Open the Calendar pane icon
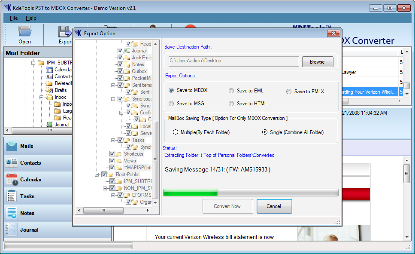415x254 pixels. pyautogui.click(x=12, y=180)
